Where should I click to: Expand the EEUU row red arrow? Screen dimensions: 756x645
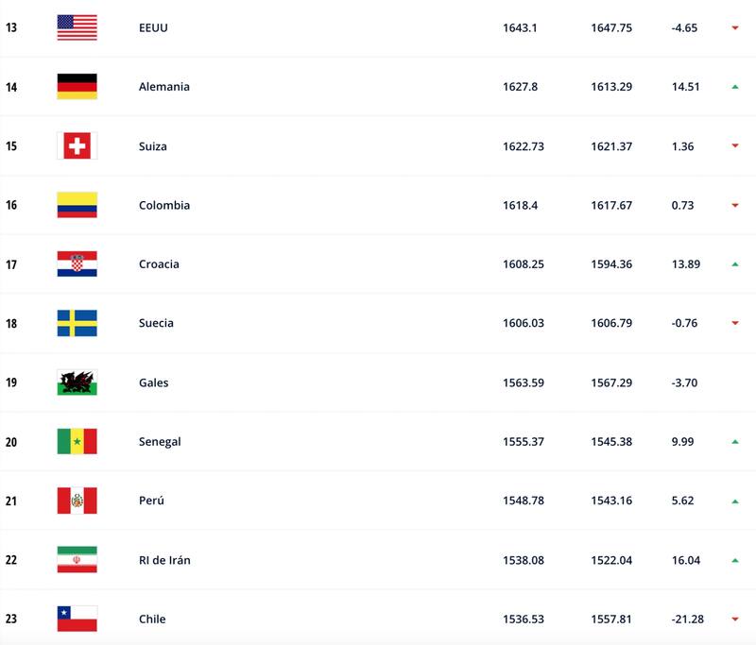734,28
